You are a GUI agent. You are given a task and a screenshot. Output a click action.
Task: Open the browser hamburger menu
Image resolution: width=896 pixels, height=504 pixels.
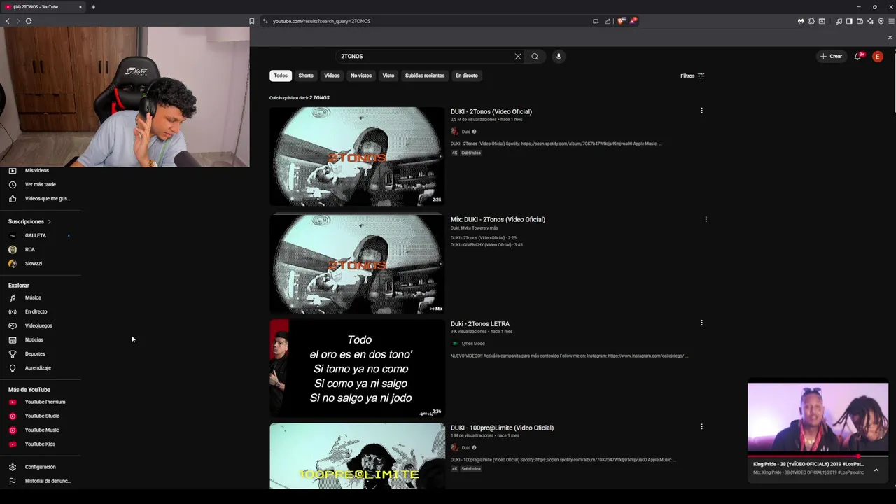(891, 21)
